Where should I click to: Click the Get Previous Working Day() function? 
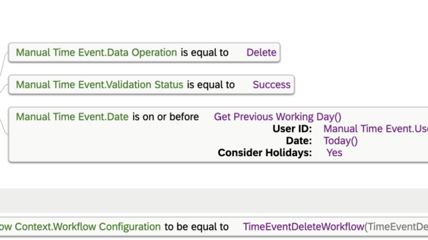pyautogui.click(x=277, y=116)
